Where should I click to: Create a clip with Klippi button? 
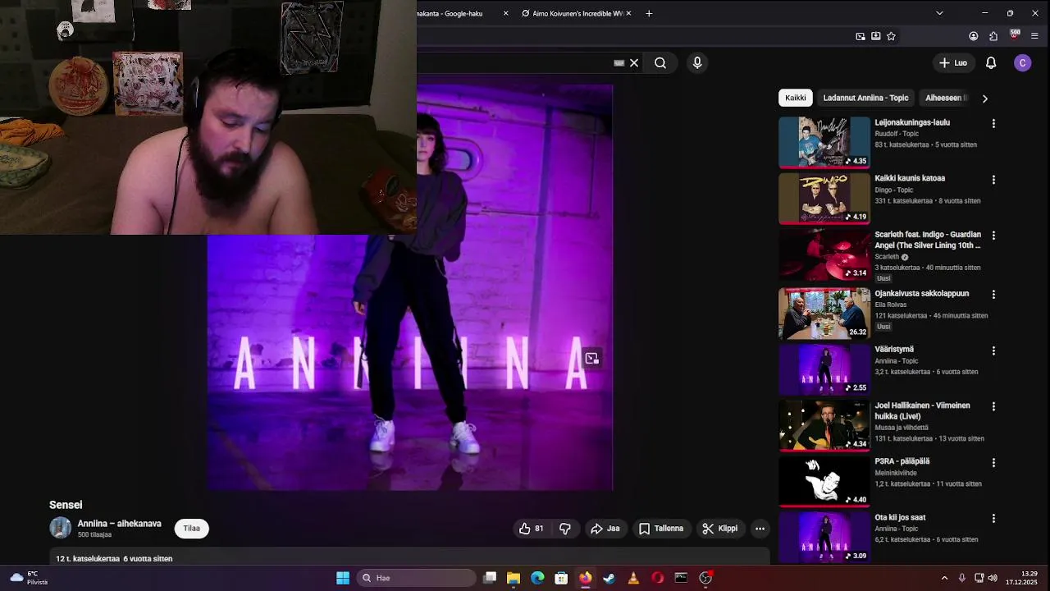coord(720,529)
